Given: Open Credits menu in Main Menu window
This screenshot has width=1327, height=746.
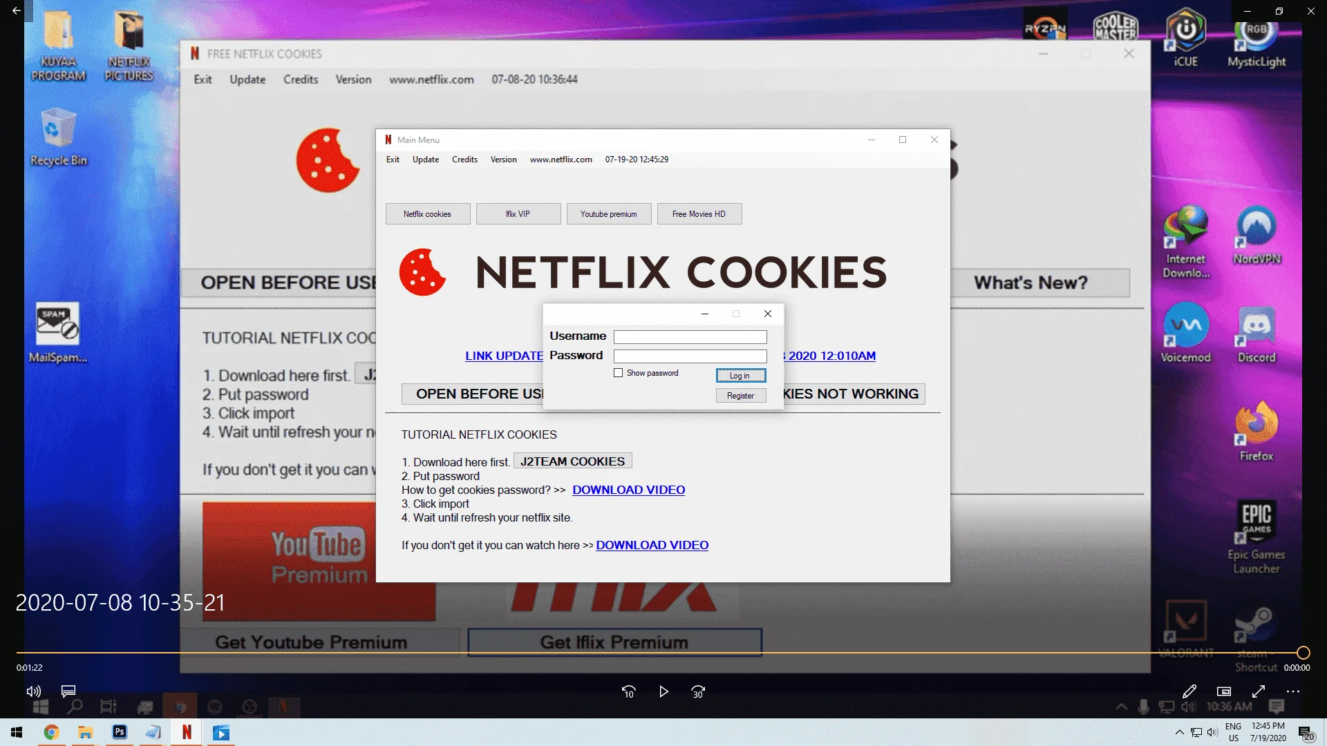Looking at the screenshot, I should click(464, 160).
